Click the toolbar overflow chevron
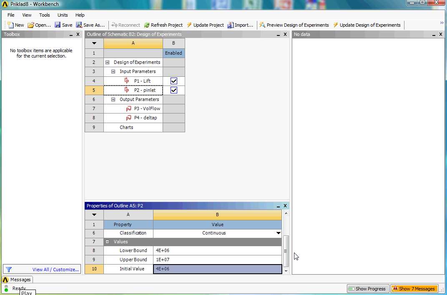447x295 pixels. (x=442, y=23)
